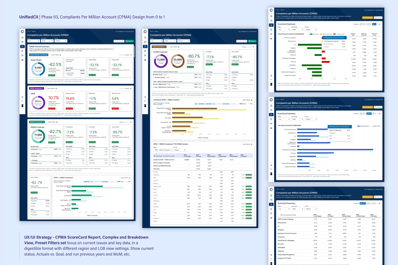
Task: Open Home icon in blue-bar ScoreCard screen sidebar
Action: 271,106
